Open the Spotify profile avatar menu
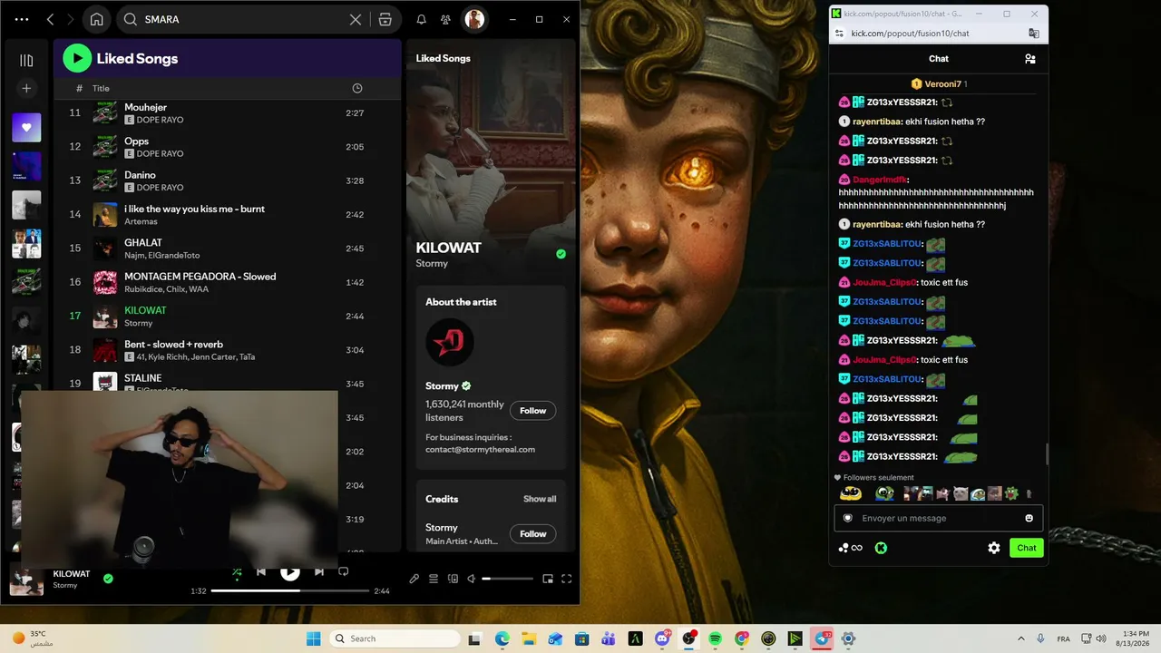This screenshot has height=653, width=1161. (x=474, y=19)
